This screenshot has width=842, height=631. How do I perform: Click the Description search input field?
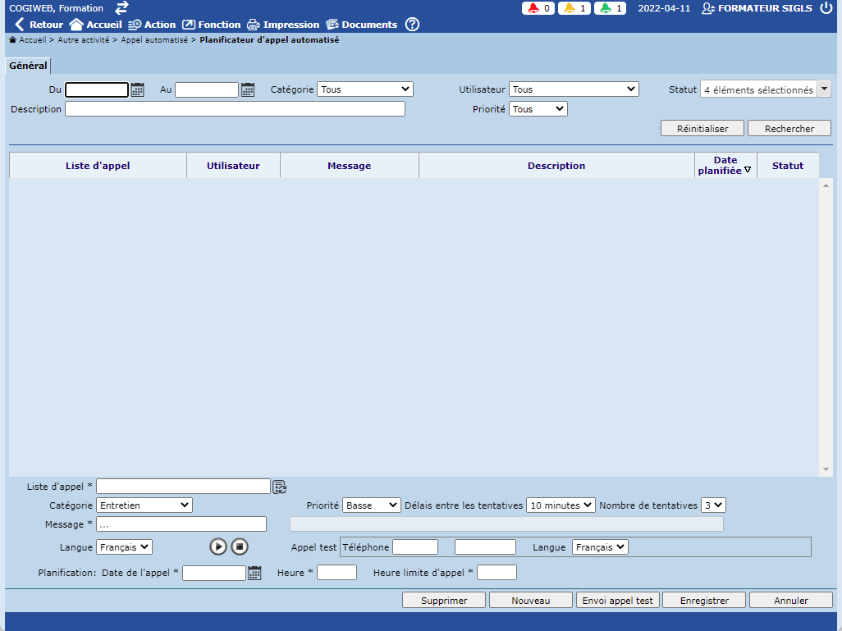235,109
